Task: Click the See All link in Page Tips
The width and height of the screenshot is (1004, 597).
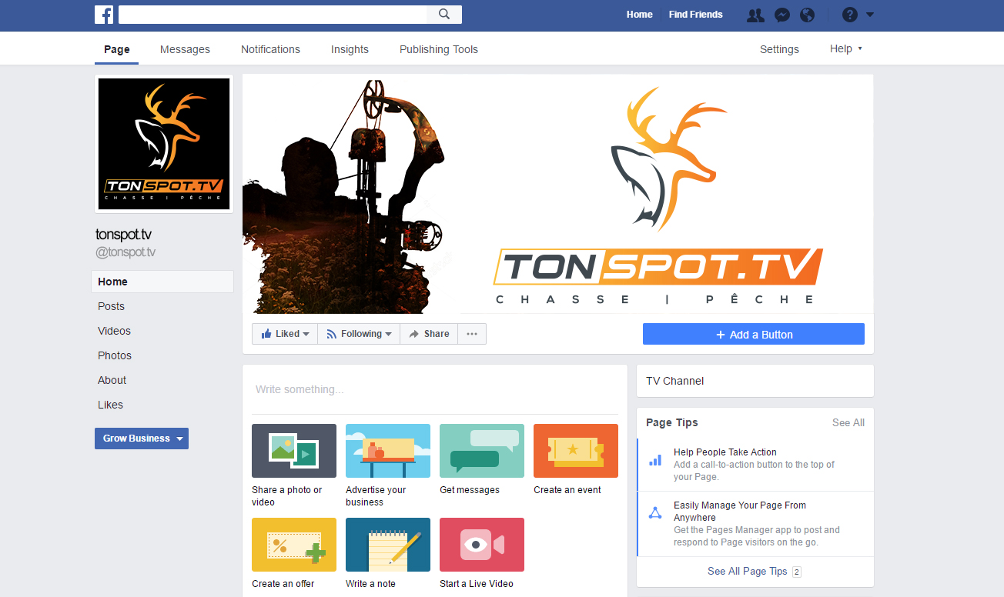Action: click(x=848, y=422)
